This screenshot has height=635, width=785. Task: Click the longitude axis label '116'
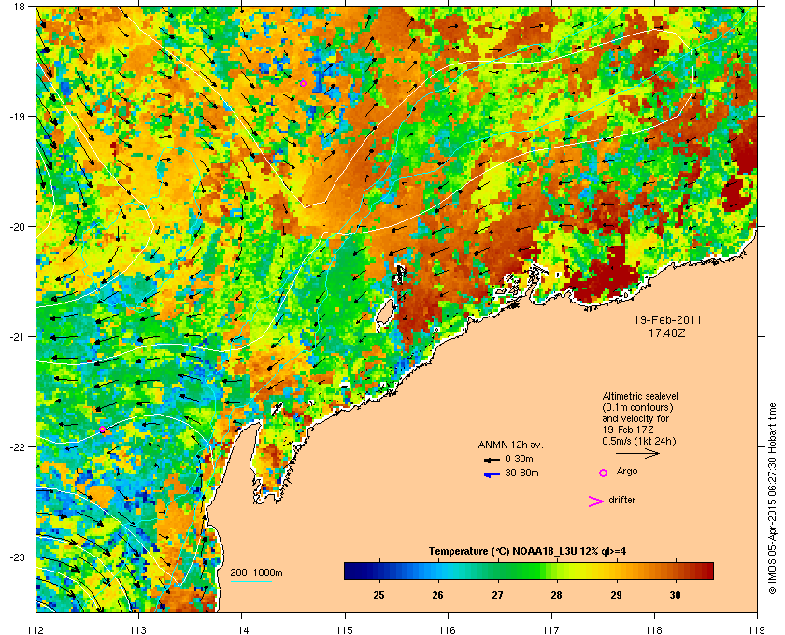[x=448, y=629]
